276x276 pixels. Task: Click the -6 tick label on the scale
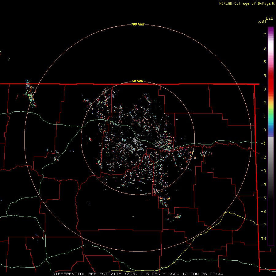[x=263, y=212]
